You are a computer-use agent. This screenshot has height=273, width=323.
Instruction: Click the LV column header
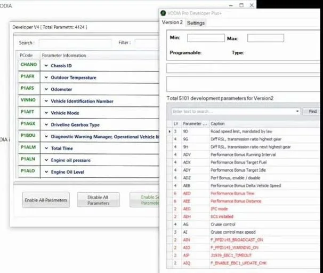coord(177,123)
